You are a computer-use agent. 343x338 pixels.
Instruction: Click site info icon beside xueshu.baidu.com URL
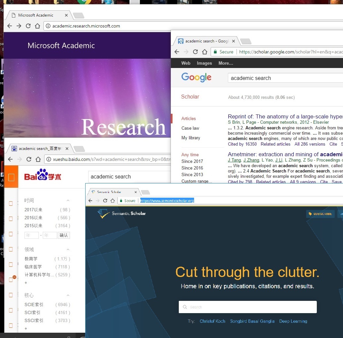[49, 159]
